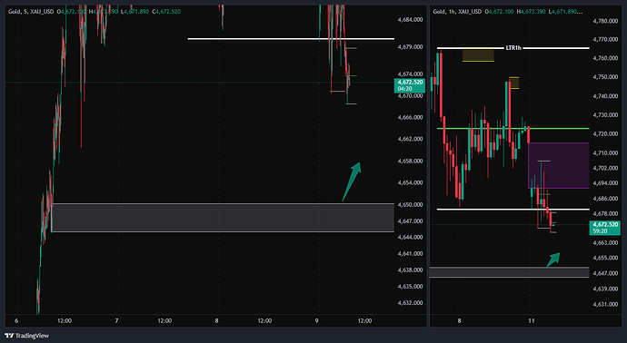This screenshot has width=627, height=343.
Task: Select the current price tag with countdown 04:20
Action: coord(410,85)
